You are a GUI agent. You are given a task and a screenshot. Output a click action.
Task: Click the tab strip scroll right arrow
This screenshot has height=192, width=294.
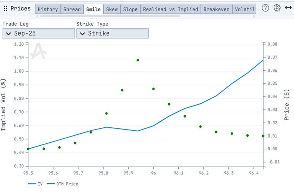pos(254,16)
